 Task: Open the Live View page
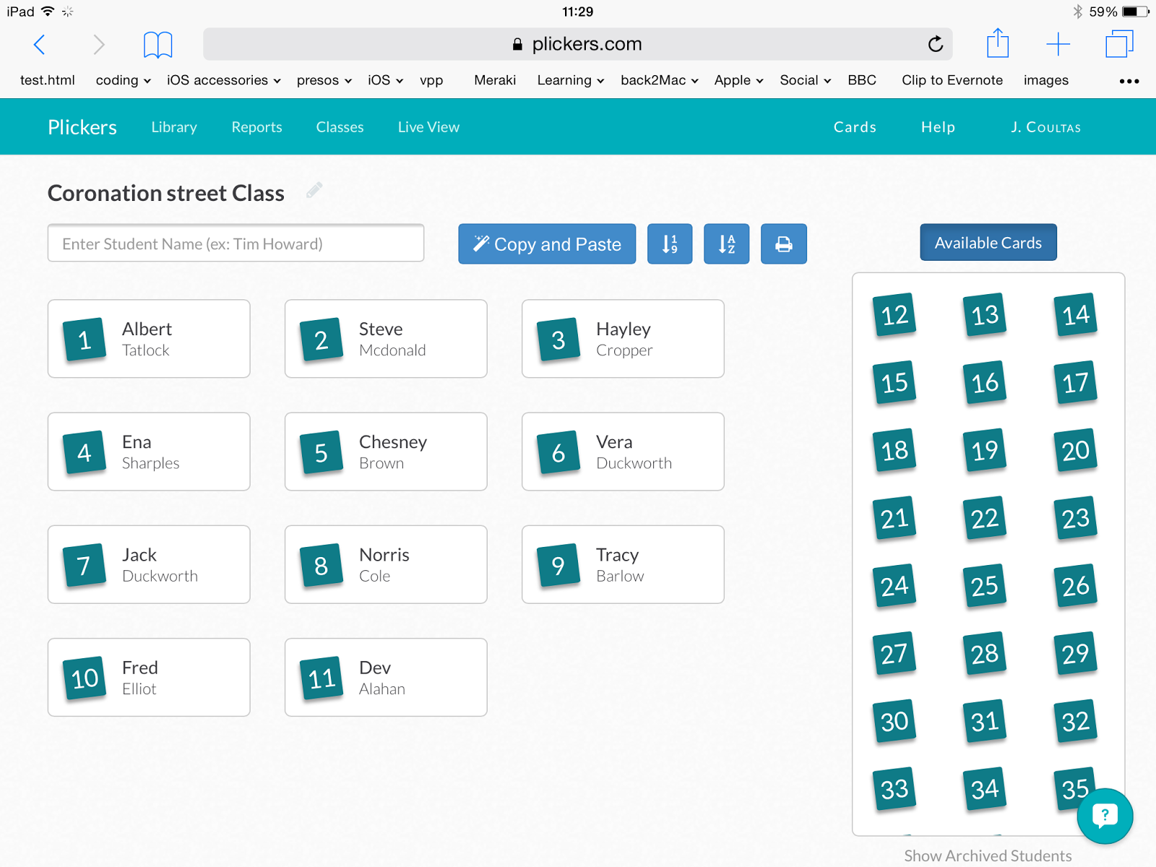pos(428,126)
